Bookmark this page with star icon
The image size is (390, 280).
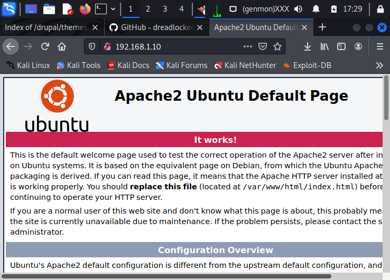(277, 46)
